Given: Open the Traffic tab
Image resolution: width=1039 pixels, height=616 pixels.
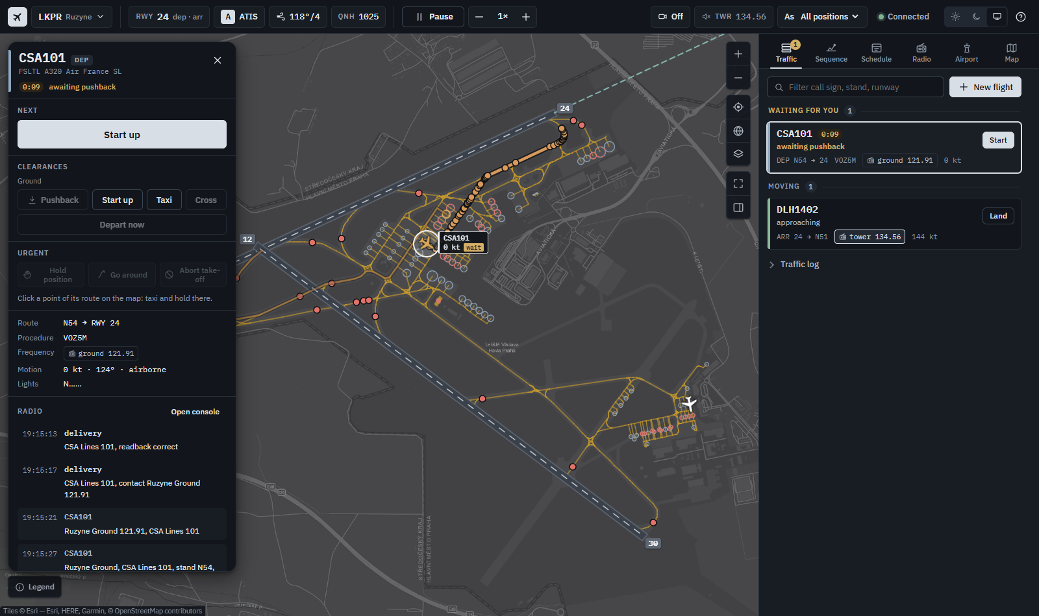Looking at the screenshot, I should (x=786, y=53).
